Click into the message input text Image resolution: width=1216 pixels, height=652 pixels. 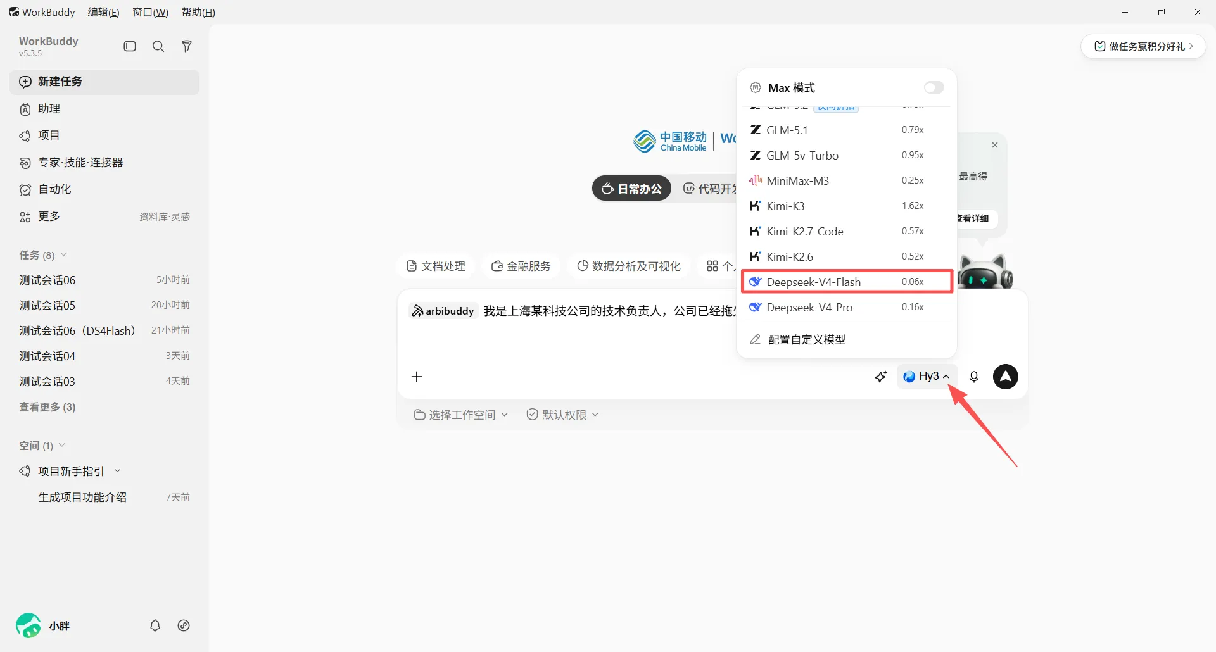point(609,311)
